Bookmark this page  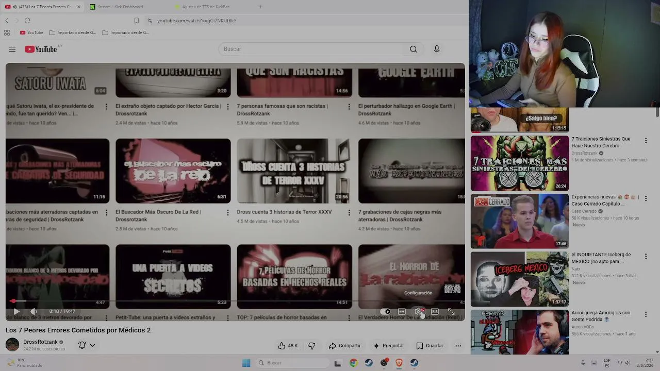tap(136, 21)
